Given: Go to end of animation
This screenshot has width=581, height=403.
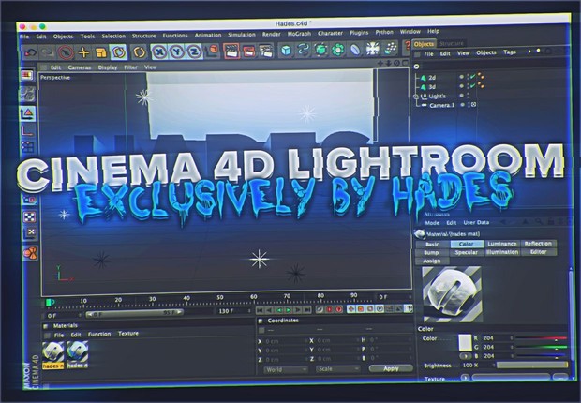Looking at the screenshot, I should pos(307,309).
